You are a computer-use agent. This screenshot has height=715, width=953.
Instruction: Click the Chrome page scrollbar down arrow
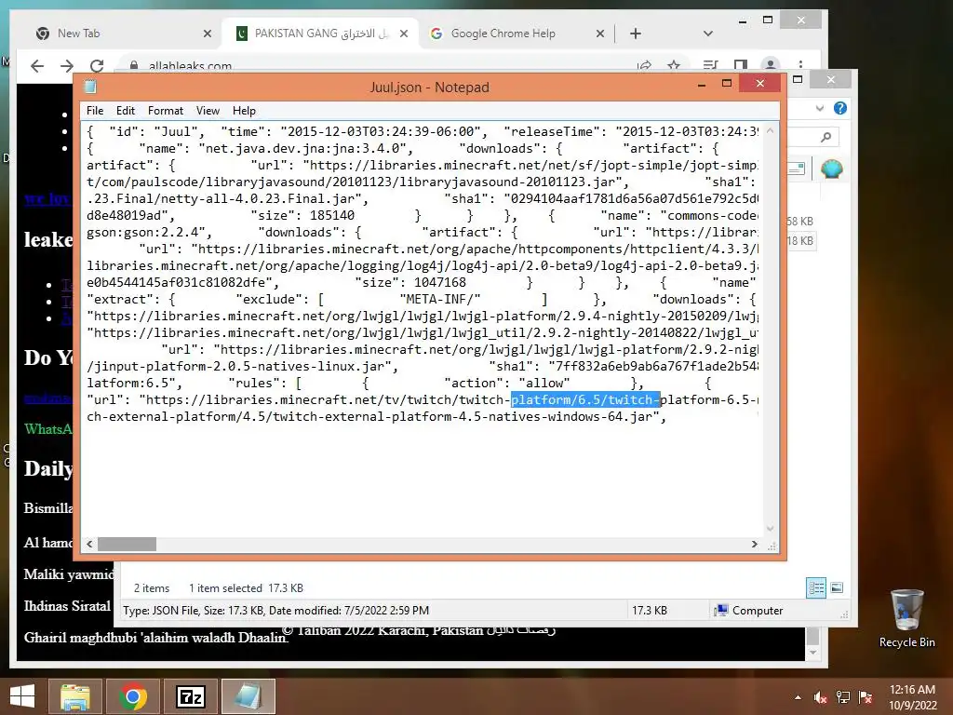tap(812, 653)
